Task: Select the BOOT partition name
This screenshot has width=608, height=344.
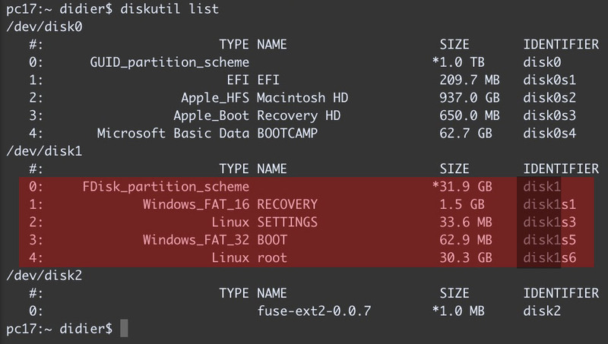Action: 272,240
